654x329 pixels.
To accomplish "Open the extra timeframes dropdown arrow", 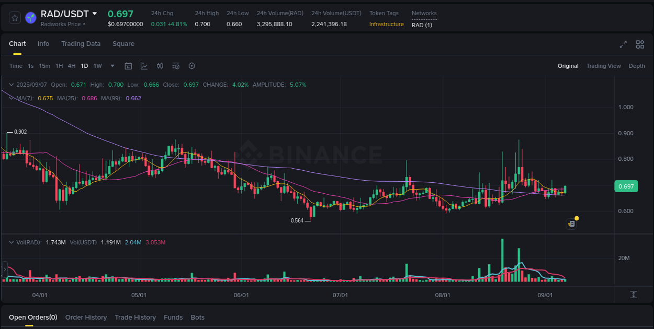I will point(112,66).
